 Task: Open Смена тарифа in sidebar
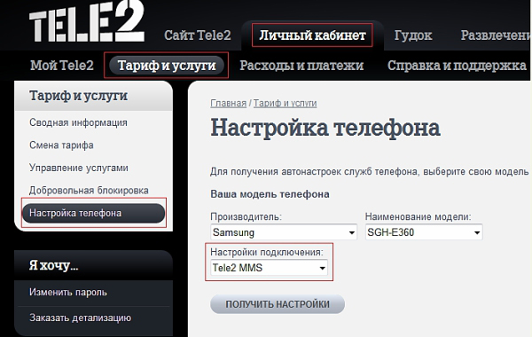61,145
